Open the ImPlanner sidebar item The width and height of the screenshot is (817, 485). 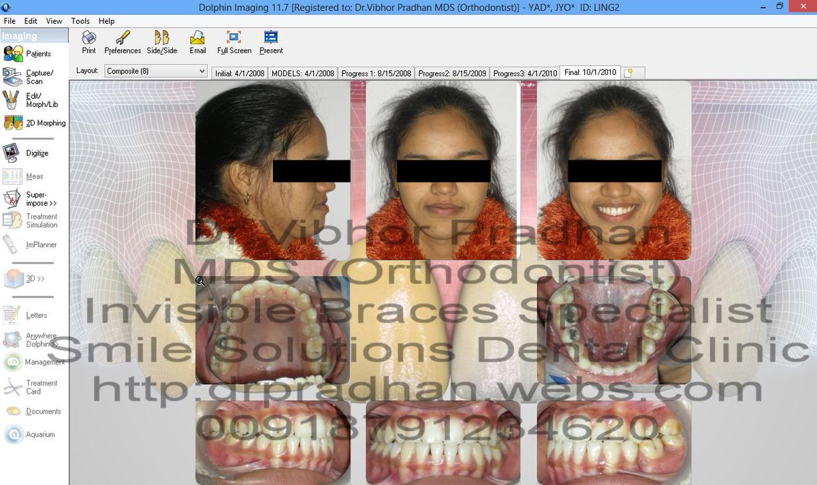tap(30, 245)
